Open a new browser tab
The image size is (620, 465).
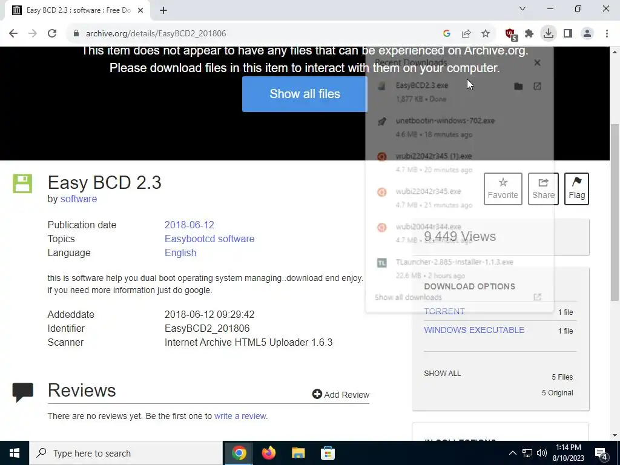pos(163,10)
